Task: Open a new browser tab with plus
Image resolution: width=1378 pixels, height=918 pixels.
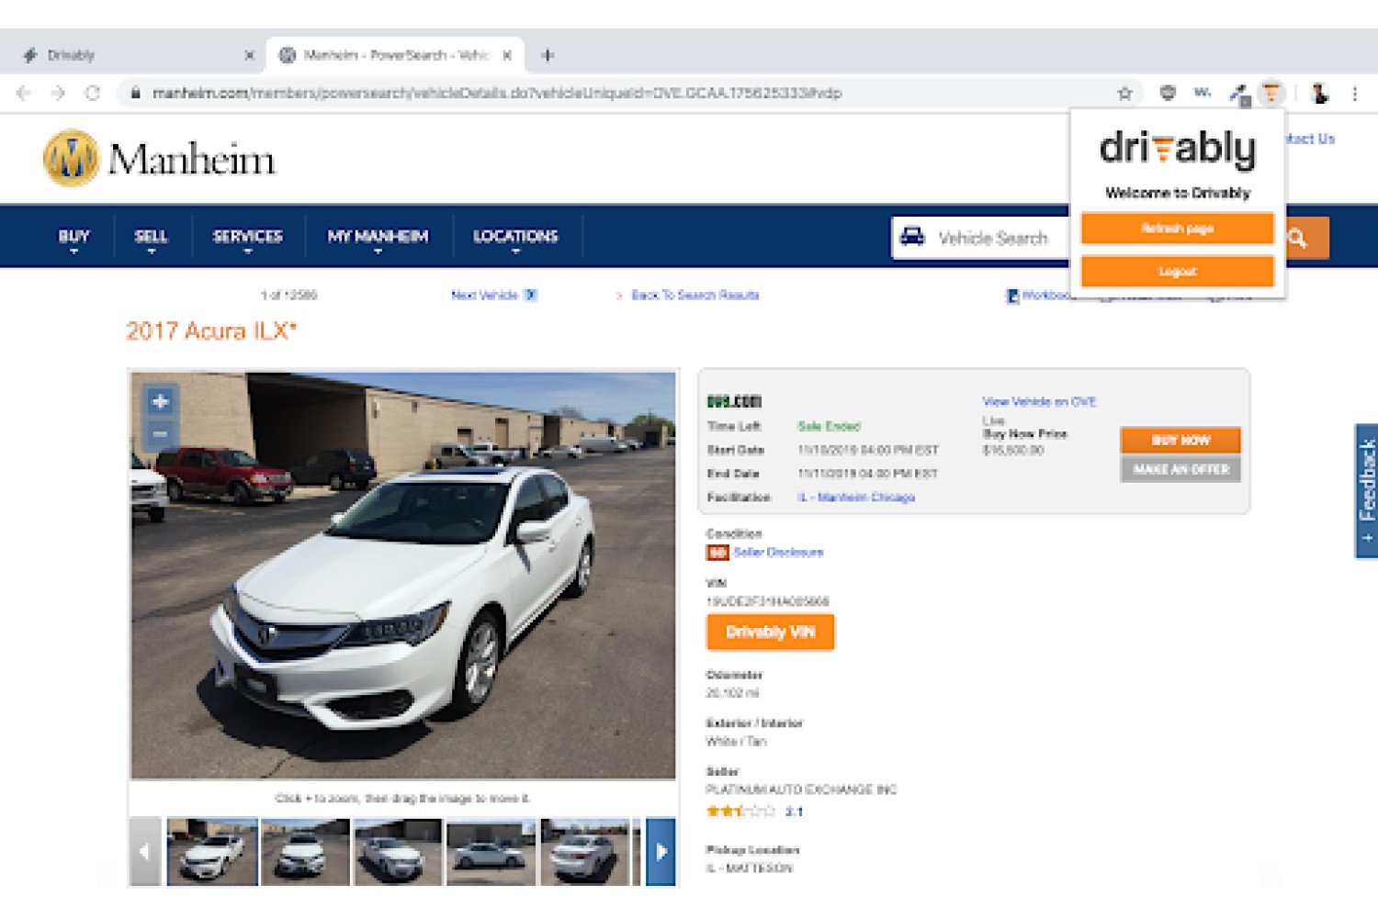Action: 548,55
